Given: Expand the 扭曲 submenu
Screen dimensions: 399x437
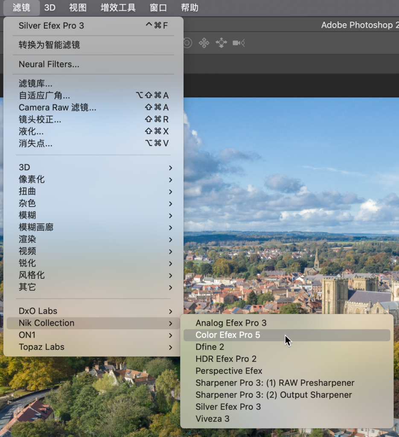Looking at the screenshot, I should click(93, 191).
